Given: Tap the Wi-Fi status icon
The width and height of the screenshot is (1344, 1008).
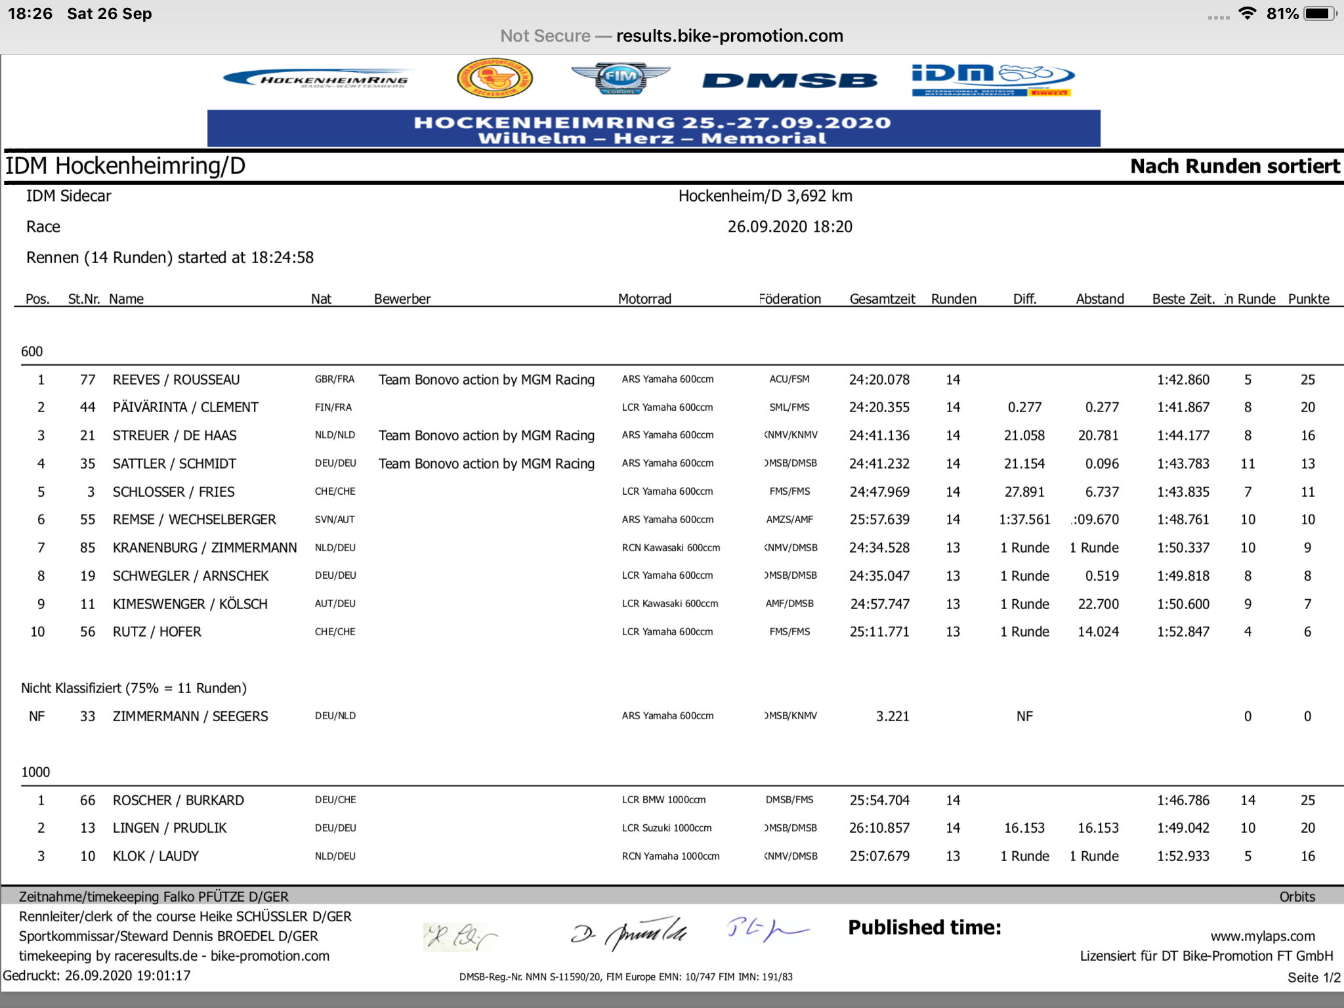Looking at the screenshot, I should (1247, 13).
